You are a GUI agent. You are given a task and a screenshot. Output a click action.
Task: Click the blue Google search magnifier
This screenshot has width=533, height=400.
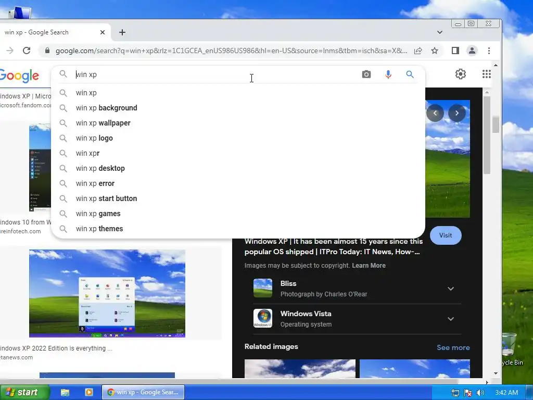[x=410, y=74]
